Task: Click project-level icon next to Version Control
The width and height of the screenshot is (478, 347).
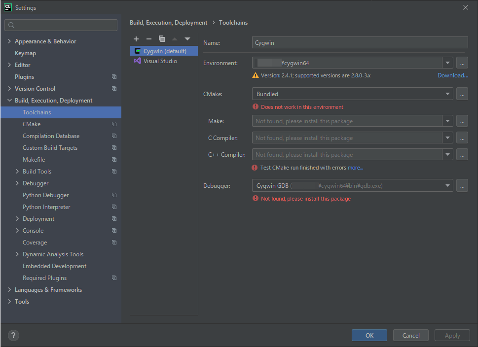Action: click(114, 88)
